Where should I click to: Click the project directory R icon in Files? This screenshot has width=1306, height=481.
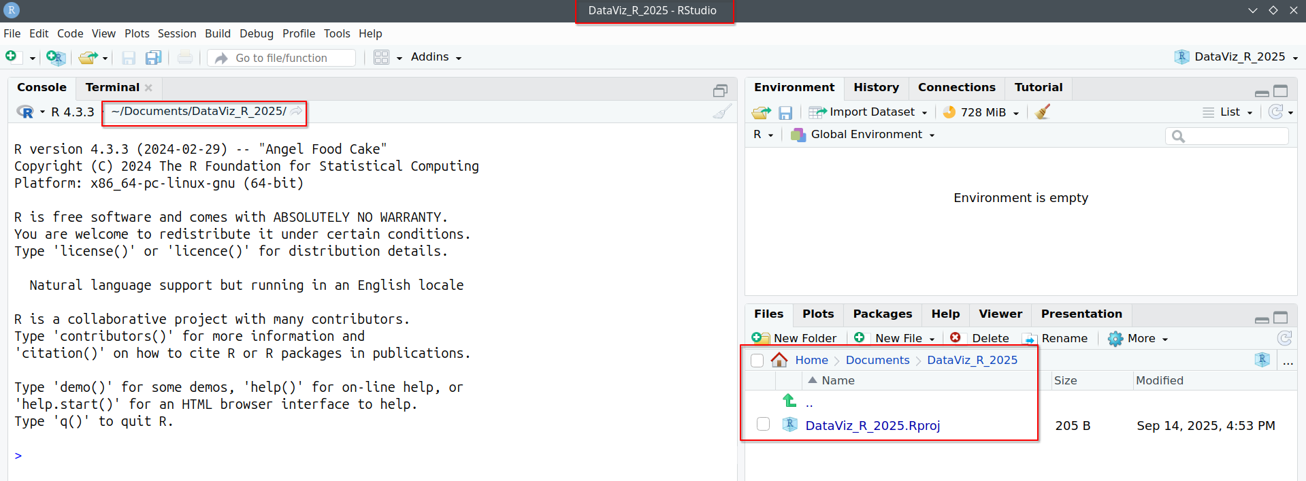1262,360
